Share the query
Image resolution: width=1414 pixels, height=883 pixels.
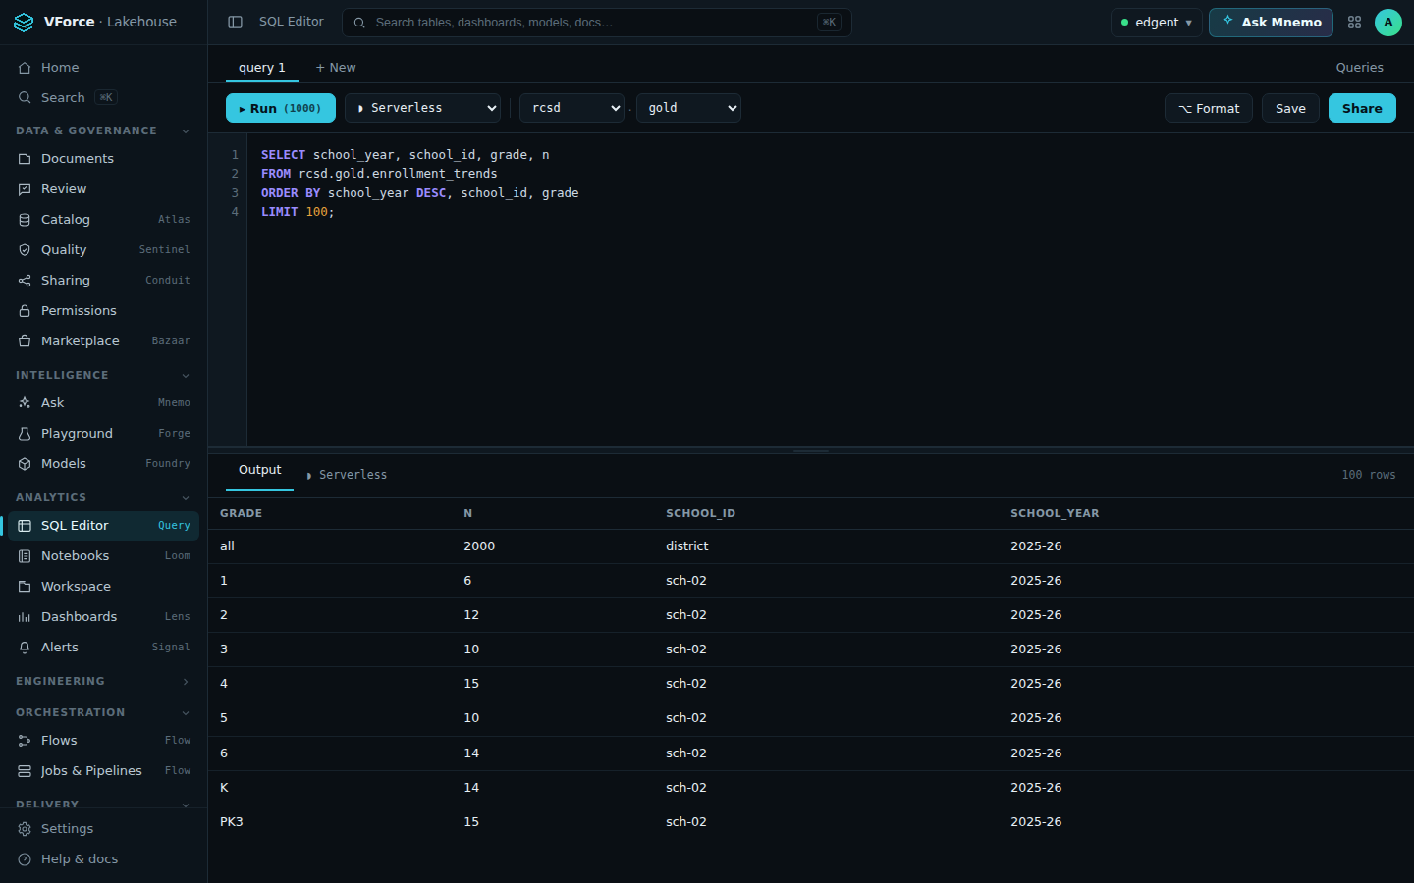pyautogui.click(x=1362, y=108)
